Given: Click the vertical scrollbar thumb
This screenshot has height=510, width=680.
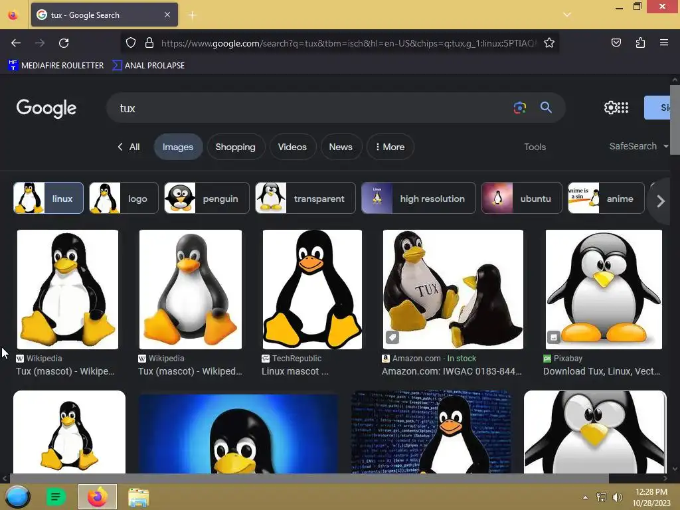Looking at the screenshot, I should coord(675,120).
